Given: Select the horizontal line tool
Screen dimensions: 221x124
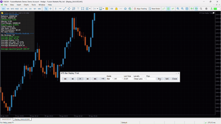Looking at the screenshot, I should (x=60, y=9).
